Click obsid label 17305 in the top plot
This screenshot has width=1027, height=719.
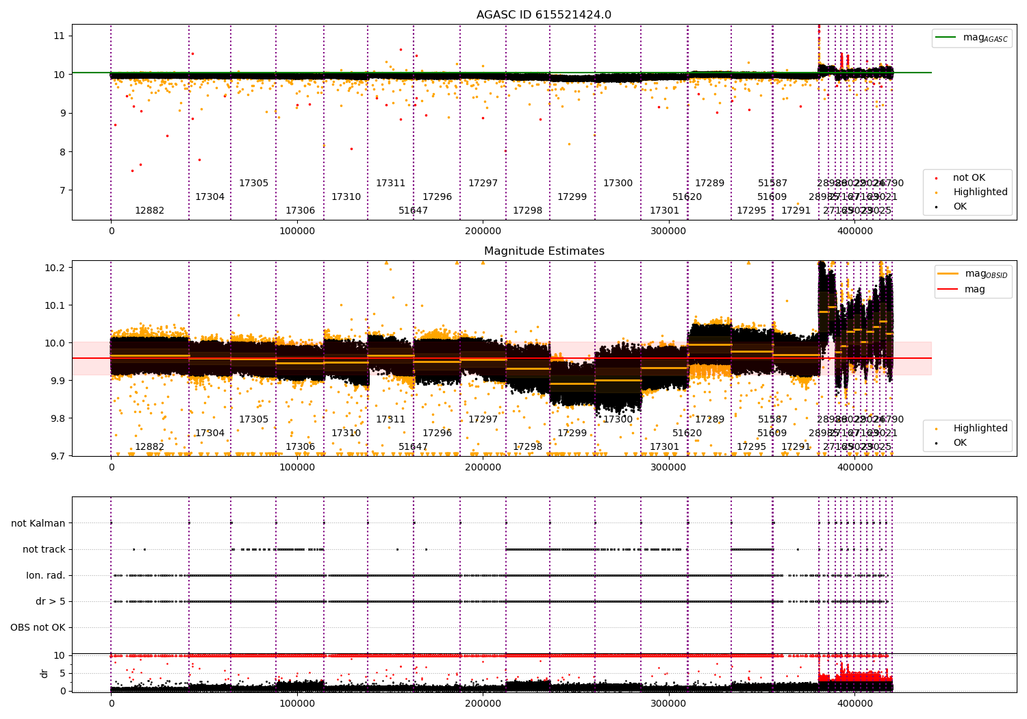(x=253, y=184)
